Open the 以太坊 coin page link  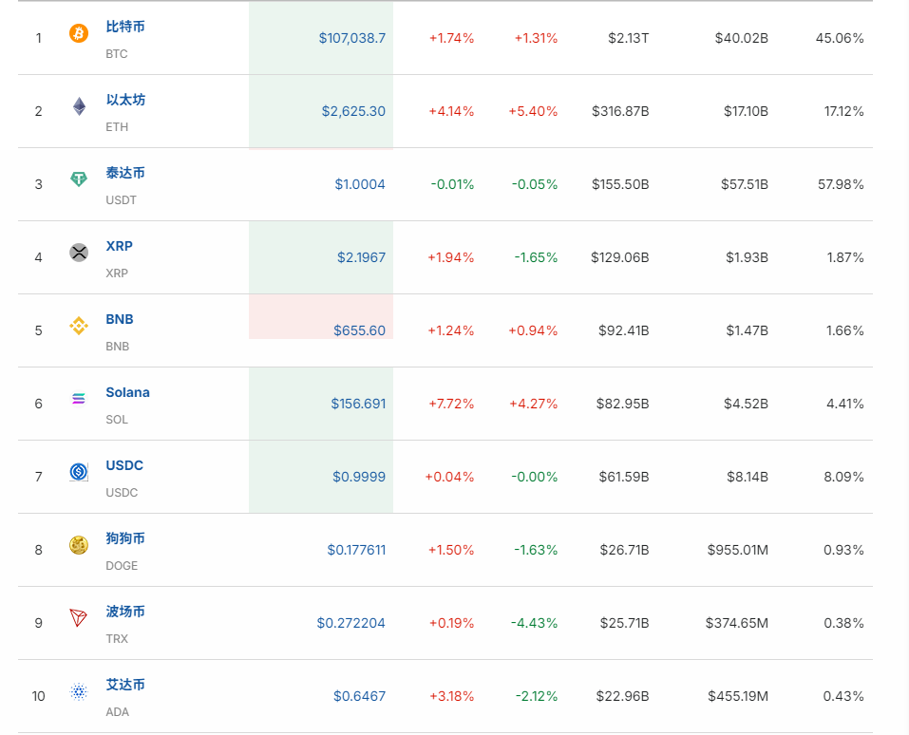pyautogui.click(x=125, y=100)
